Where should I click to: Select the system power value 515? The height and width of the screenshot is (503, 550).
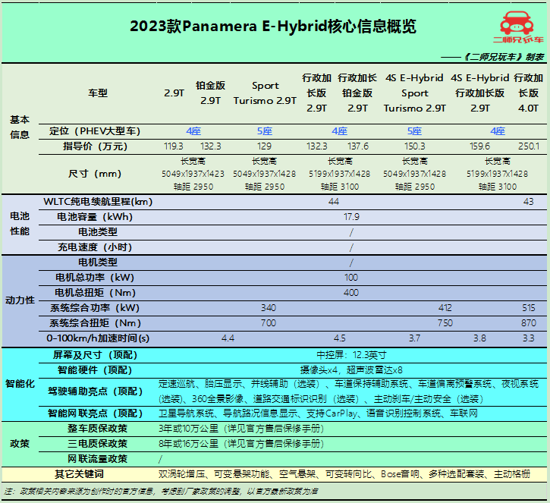[x=529, y=308]
